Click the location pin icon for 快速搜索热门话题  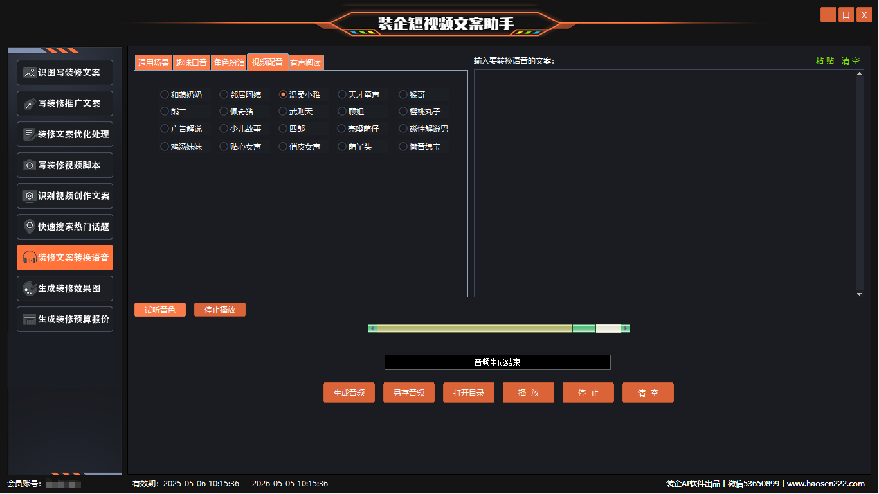pyautogui.click(x=29, y=227)
